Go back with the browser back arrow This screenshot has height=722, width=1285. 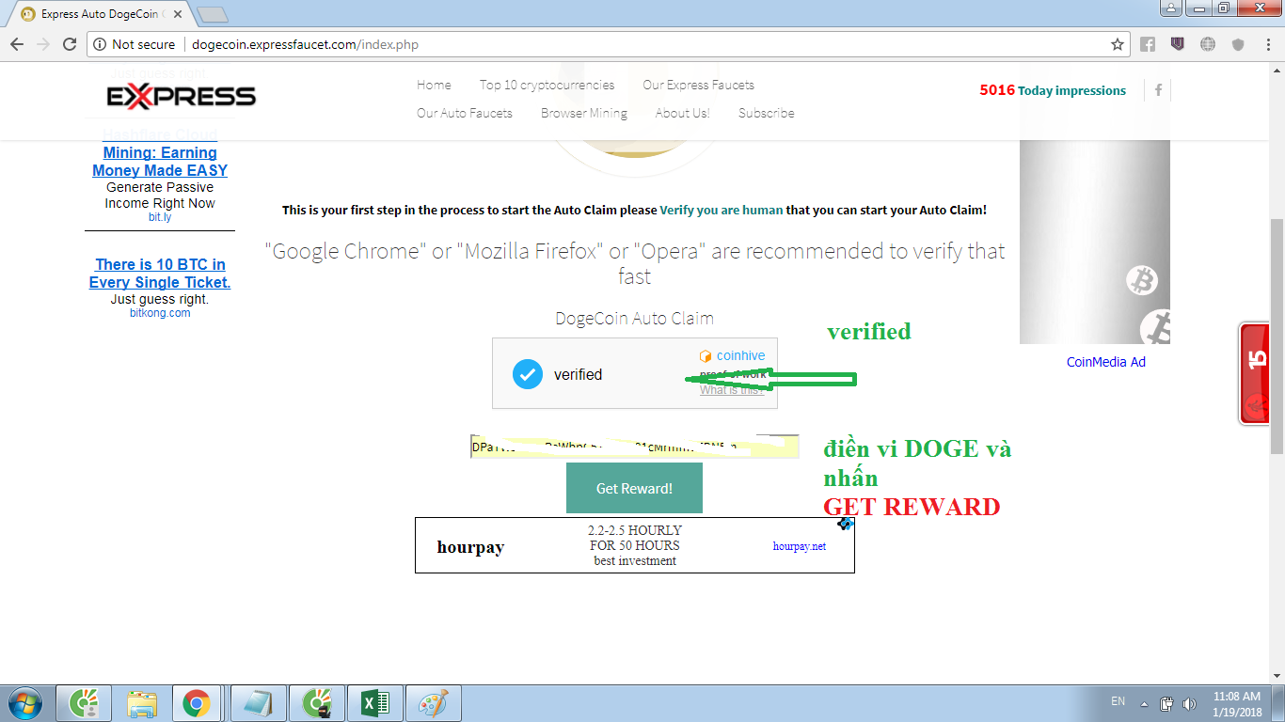pos(17,44)
